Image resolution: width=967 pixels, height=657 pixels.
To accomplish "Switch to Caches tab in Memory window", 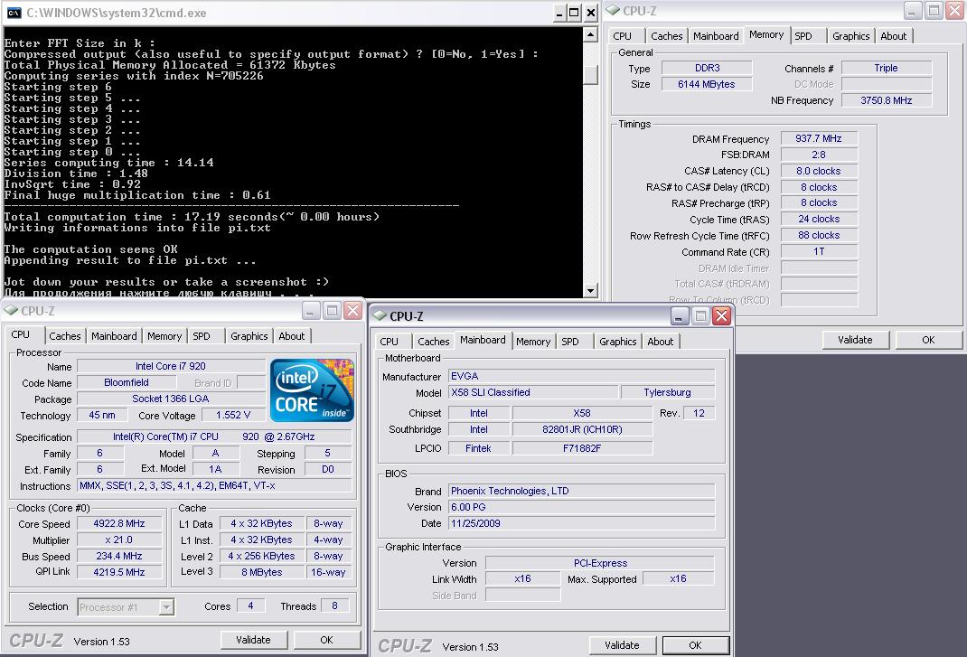I will tap(667, 36).
